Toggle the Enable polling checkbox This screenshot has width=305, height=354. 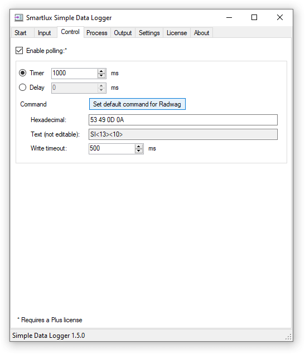19,51
